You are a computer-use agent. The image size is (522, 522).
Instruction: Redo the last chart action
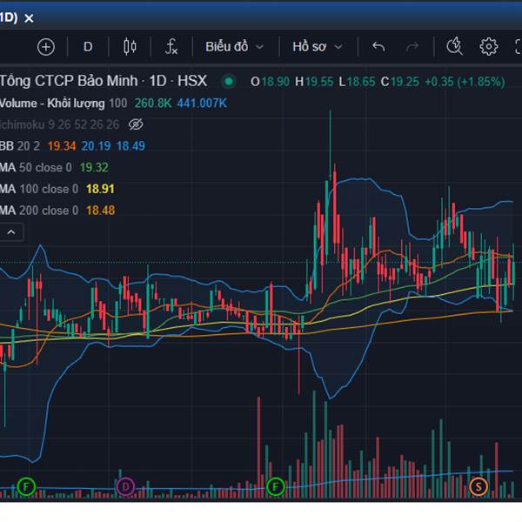point(412,47)
